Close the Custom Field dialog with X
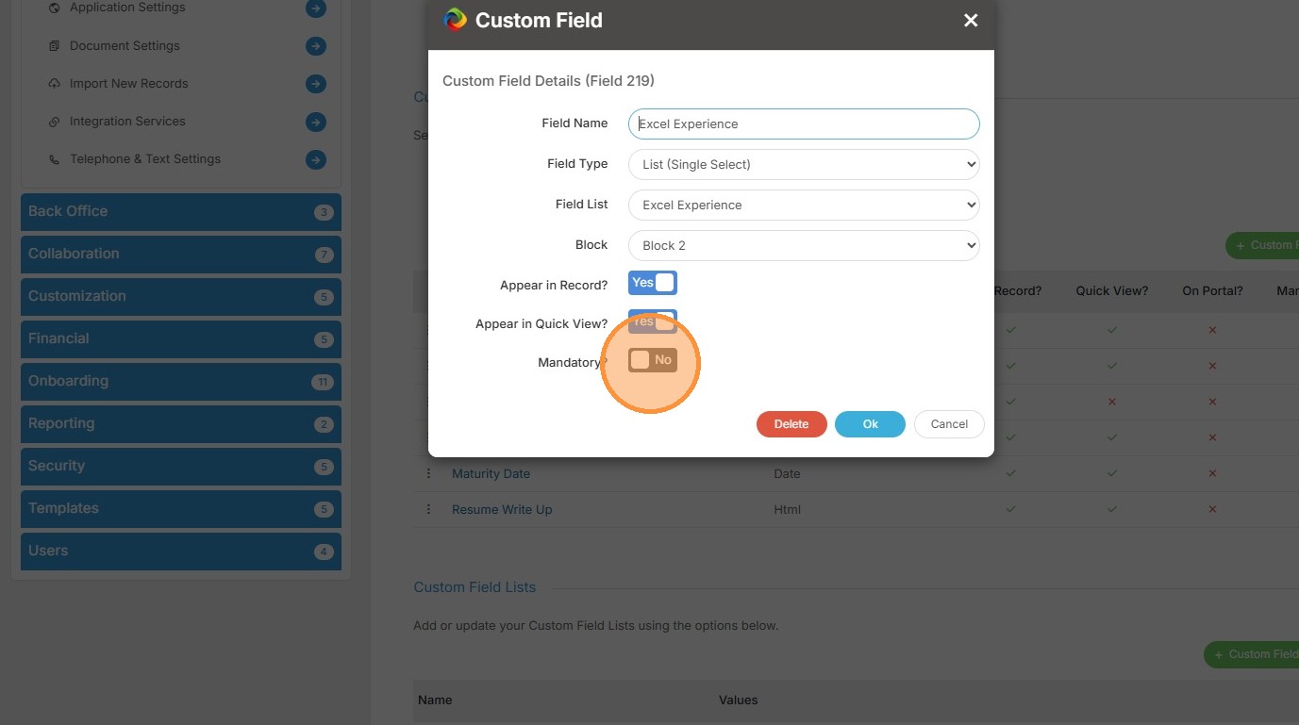 [971, 21]
